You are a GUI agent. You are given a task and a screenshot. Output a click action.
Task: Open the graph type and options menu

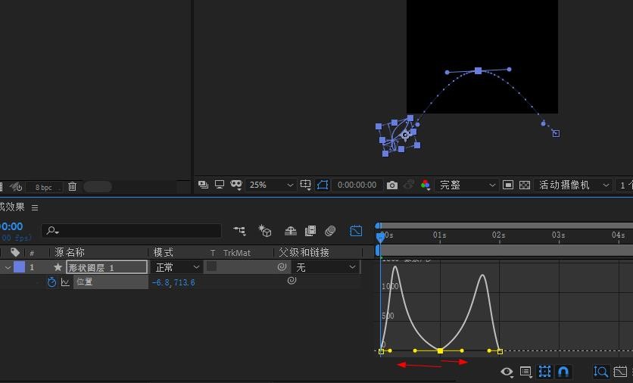point(525,372)
